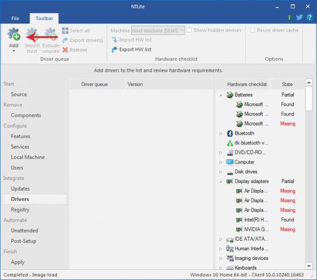317x280 pixels.
Task: Go to Components page in sidebar
Action: pos(26,115)
